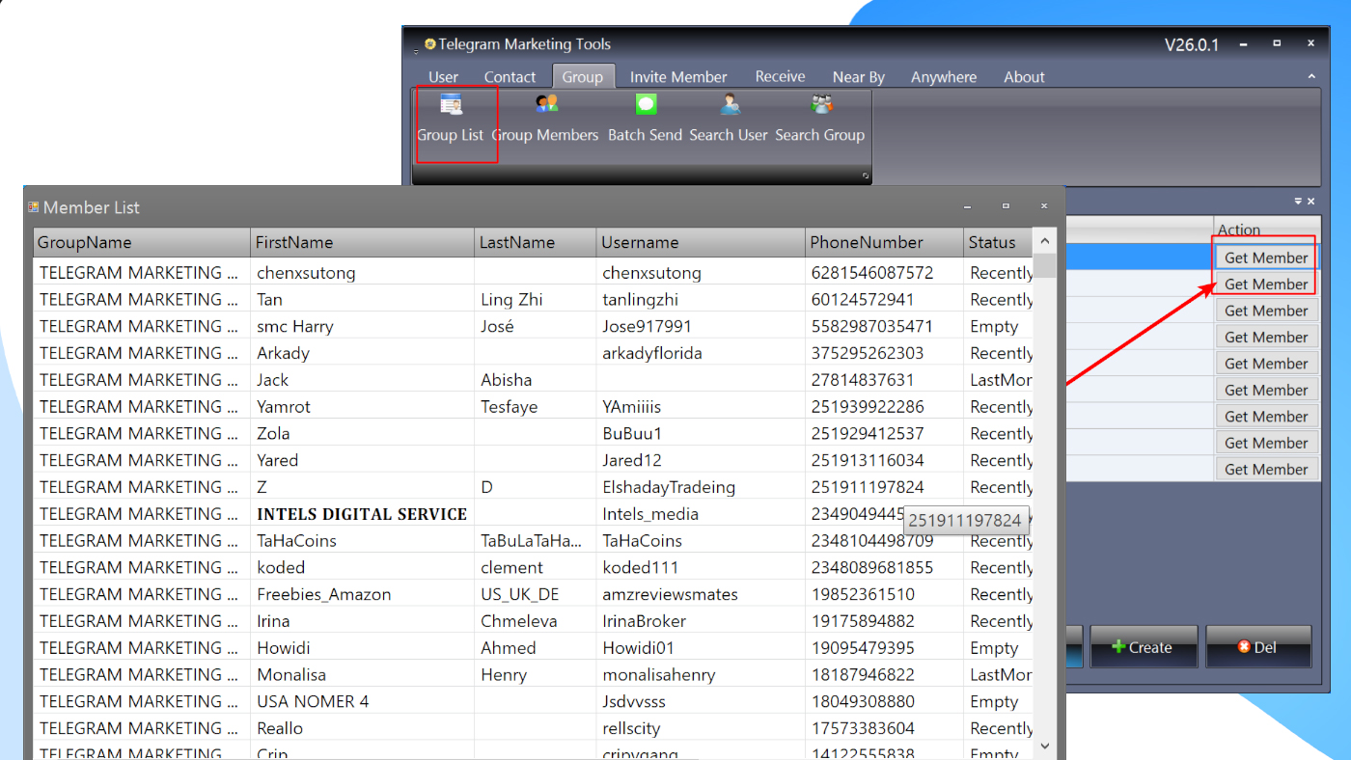Switch to the User menu

443,76
